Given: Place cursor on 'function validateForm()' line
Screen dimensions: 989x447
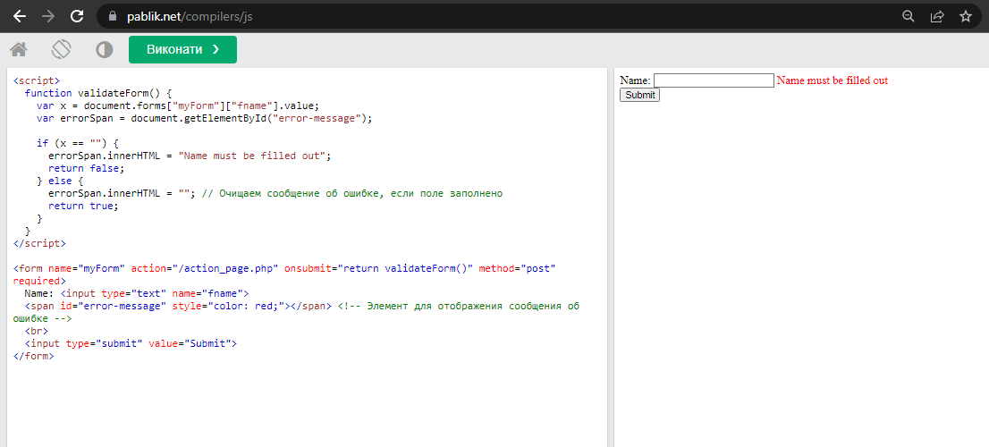Looking at the screenshot, I should point(97,93).
